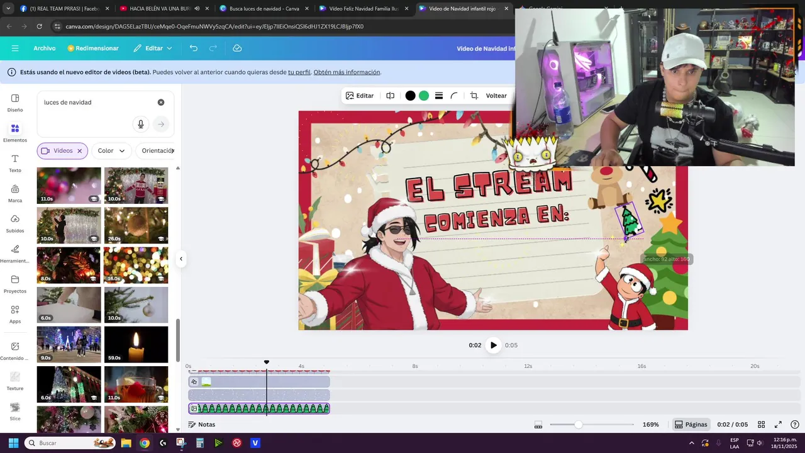Open the Windows Start menu

(x=13, y=443)
